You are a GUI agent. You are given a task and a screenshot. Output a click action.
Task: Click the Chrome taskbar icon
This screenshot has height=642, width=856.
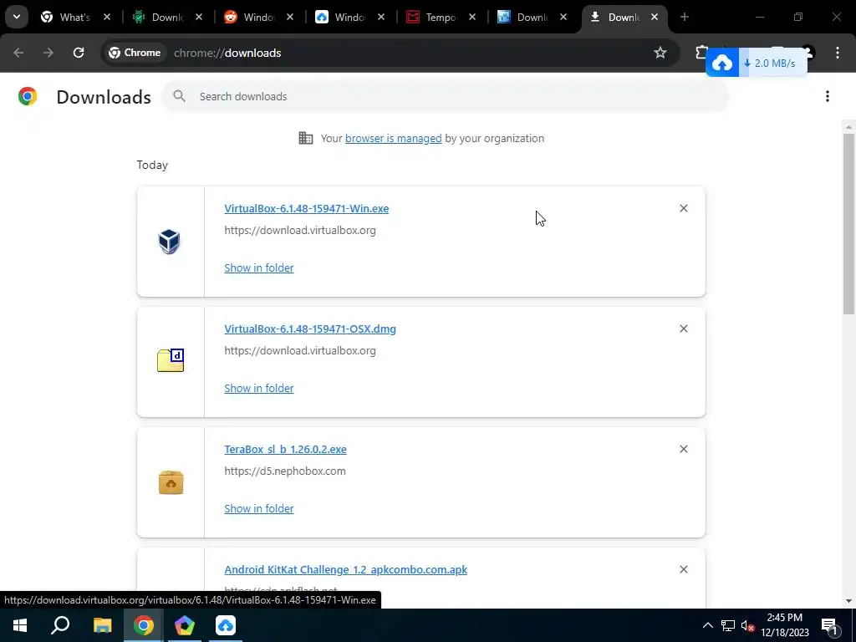point(144,625)
